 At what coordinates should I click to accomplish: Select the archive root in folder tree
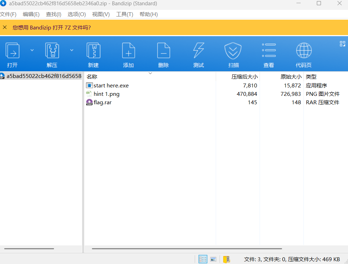pyautogui.click(x=41, y=76)
